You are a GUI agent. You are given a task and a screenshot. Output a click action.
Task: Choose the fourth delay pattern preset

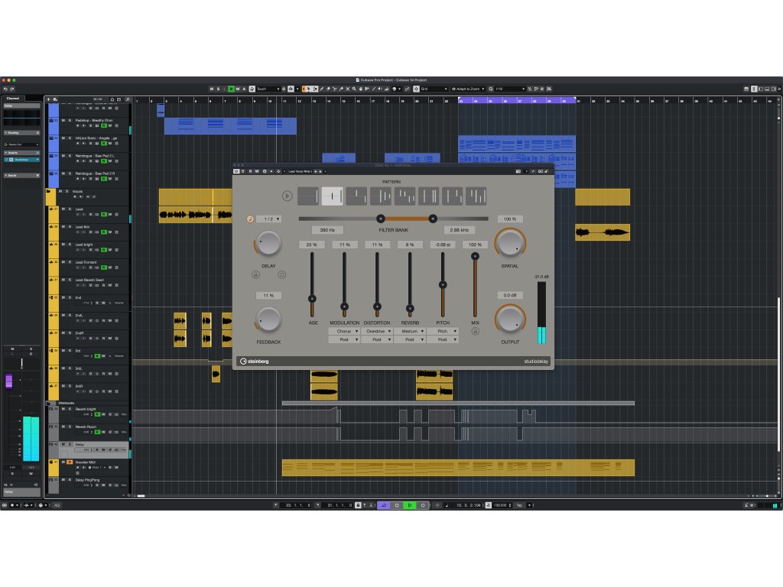[x=381, y=196]
